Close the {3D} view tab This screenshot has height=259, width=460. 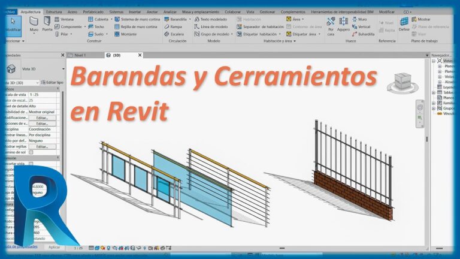140,55
